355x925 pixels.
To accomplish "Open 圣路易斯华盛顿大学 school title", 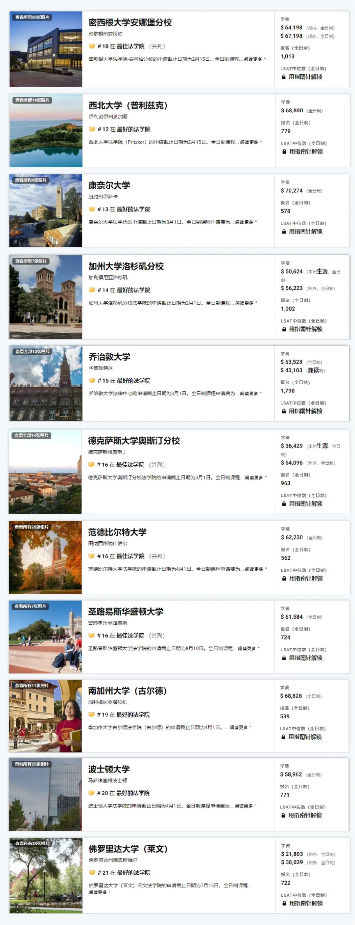I will (x=126, y=612).
